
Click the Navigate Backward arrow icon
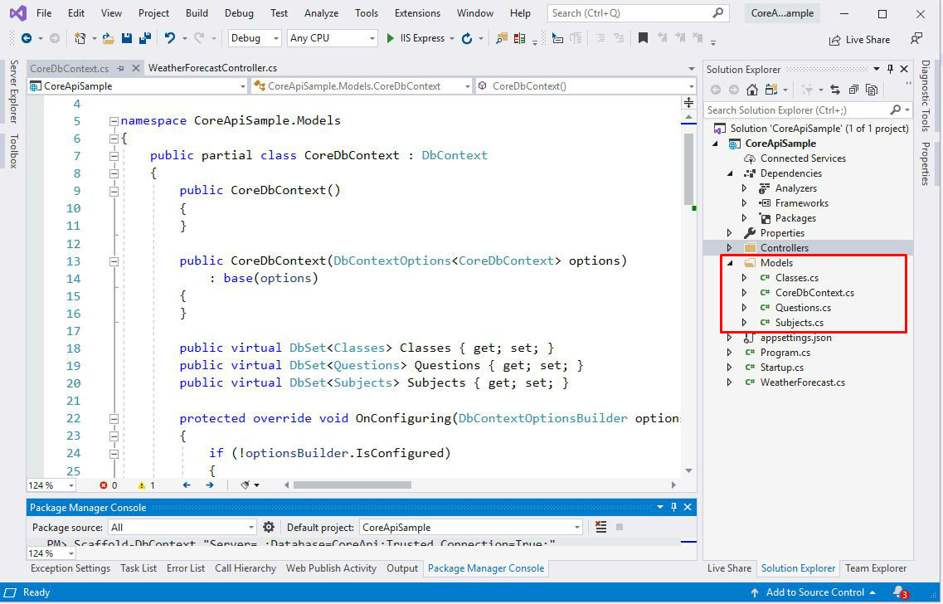(x=27, y=38)
